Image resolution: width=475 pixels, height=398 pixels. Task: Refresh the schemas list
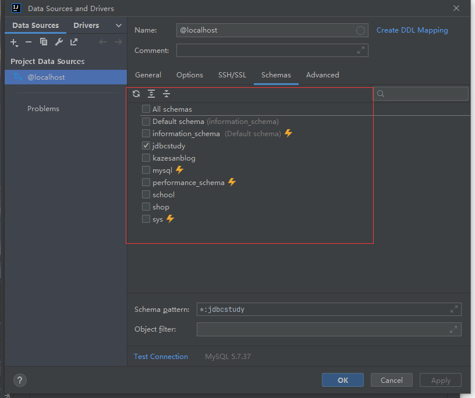tap(136, 94)
